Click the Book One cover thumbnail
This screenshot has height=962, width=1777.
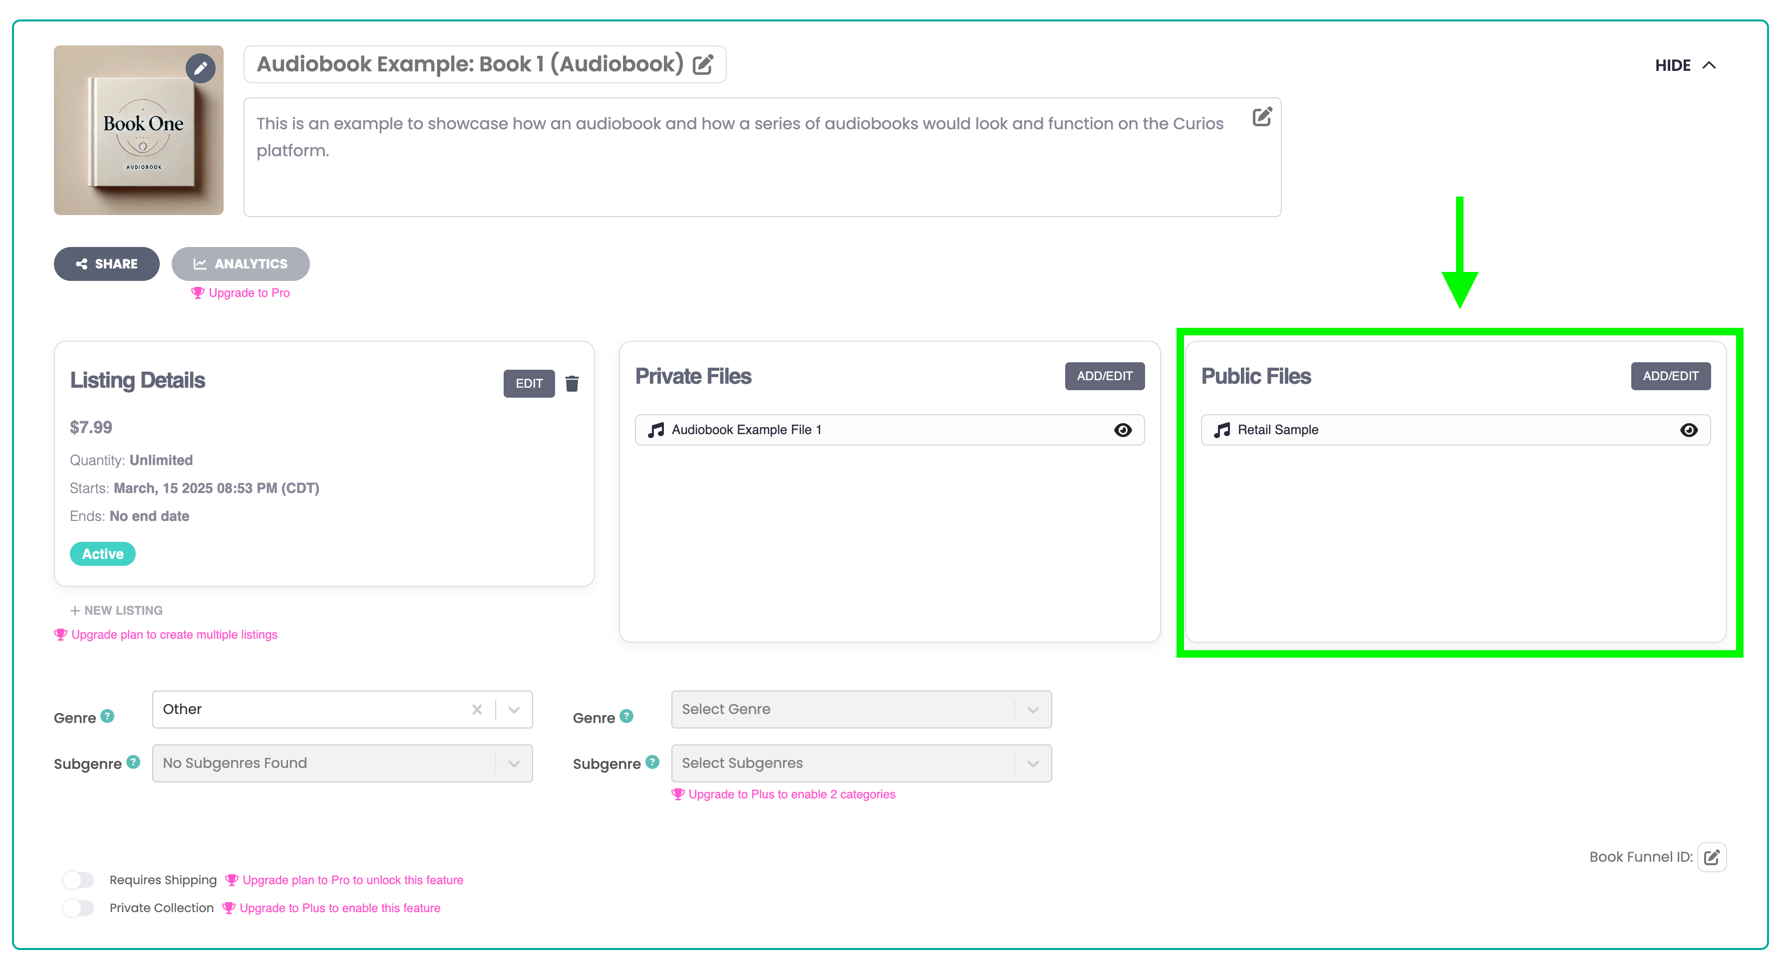(139, 130)
